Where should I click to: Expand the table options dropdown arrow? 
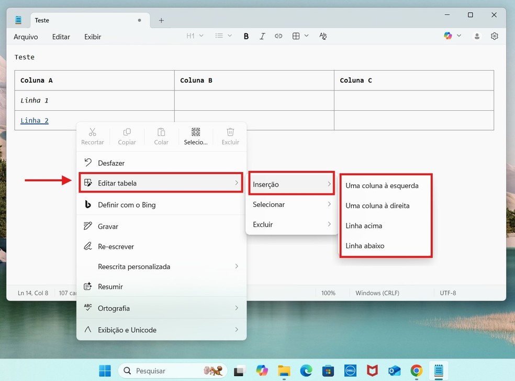[x=307, y=36]
